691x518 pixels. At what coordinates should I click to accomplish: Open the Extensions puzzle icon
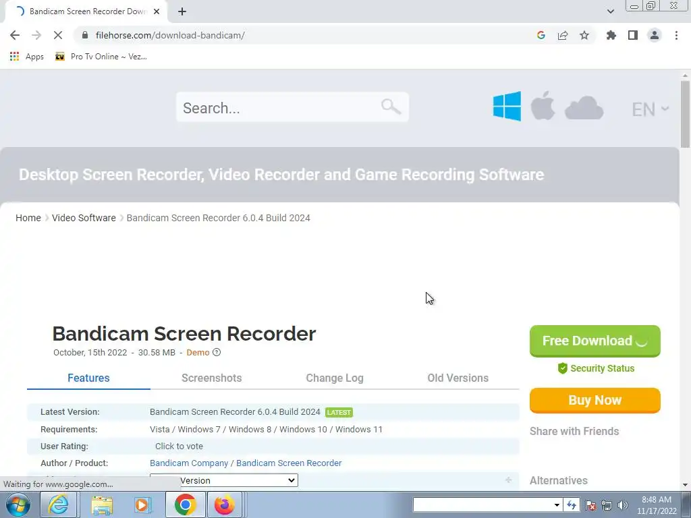tap(611, 35)
